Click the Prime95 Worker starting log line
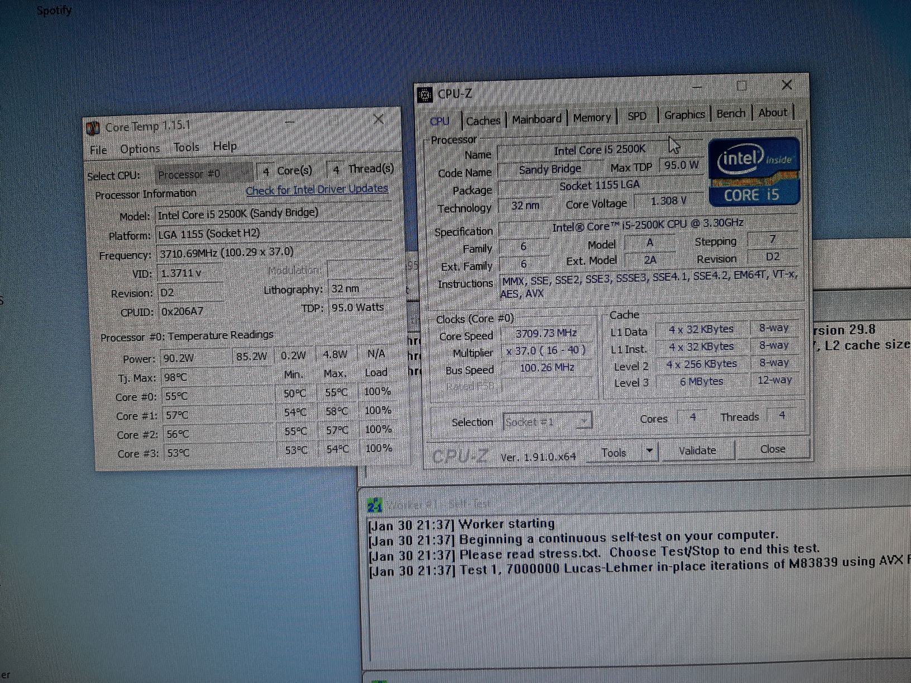The image size is (911, 683). point(462,525)
